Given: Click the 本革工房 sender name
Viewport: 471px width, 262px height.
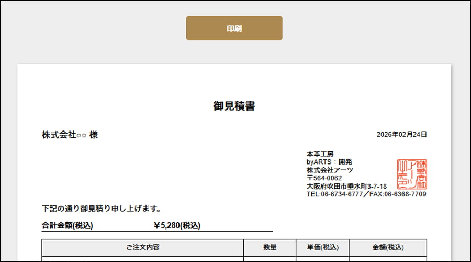Looking at the screenshot, I should click(x=320, y=154).
